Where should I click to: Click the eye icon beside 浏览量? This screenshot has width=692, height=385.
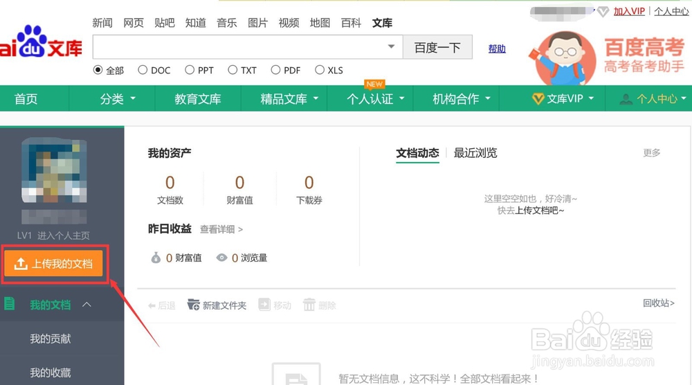point(221,258)
